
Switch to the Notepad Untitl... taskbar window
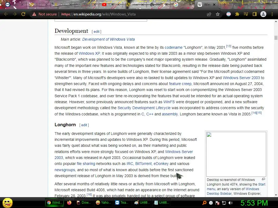(x=161, y=203)
